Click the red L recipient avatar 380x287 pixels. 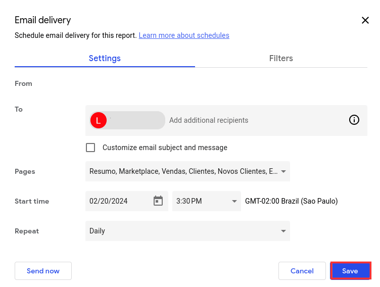98,120
